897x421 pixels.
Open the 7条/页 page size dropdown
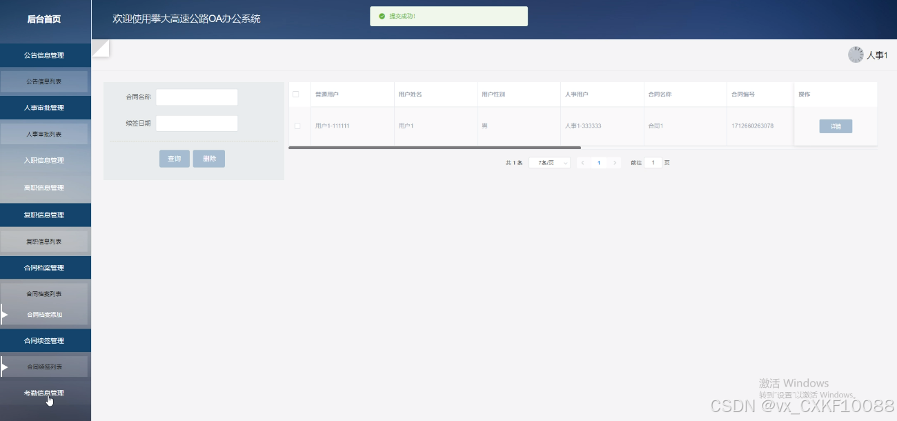click(549, 163)
